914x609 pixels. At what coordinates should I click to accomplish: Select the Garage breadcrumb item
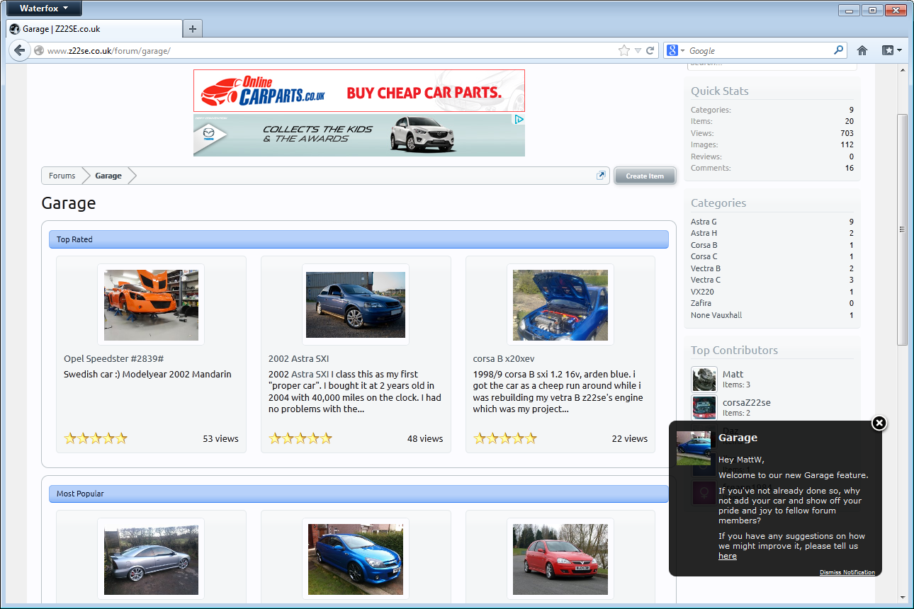tap(108, 176)
